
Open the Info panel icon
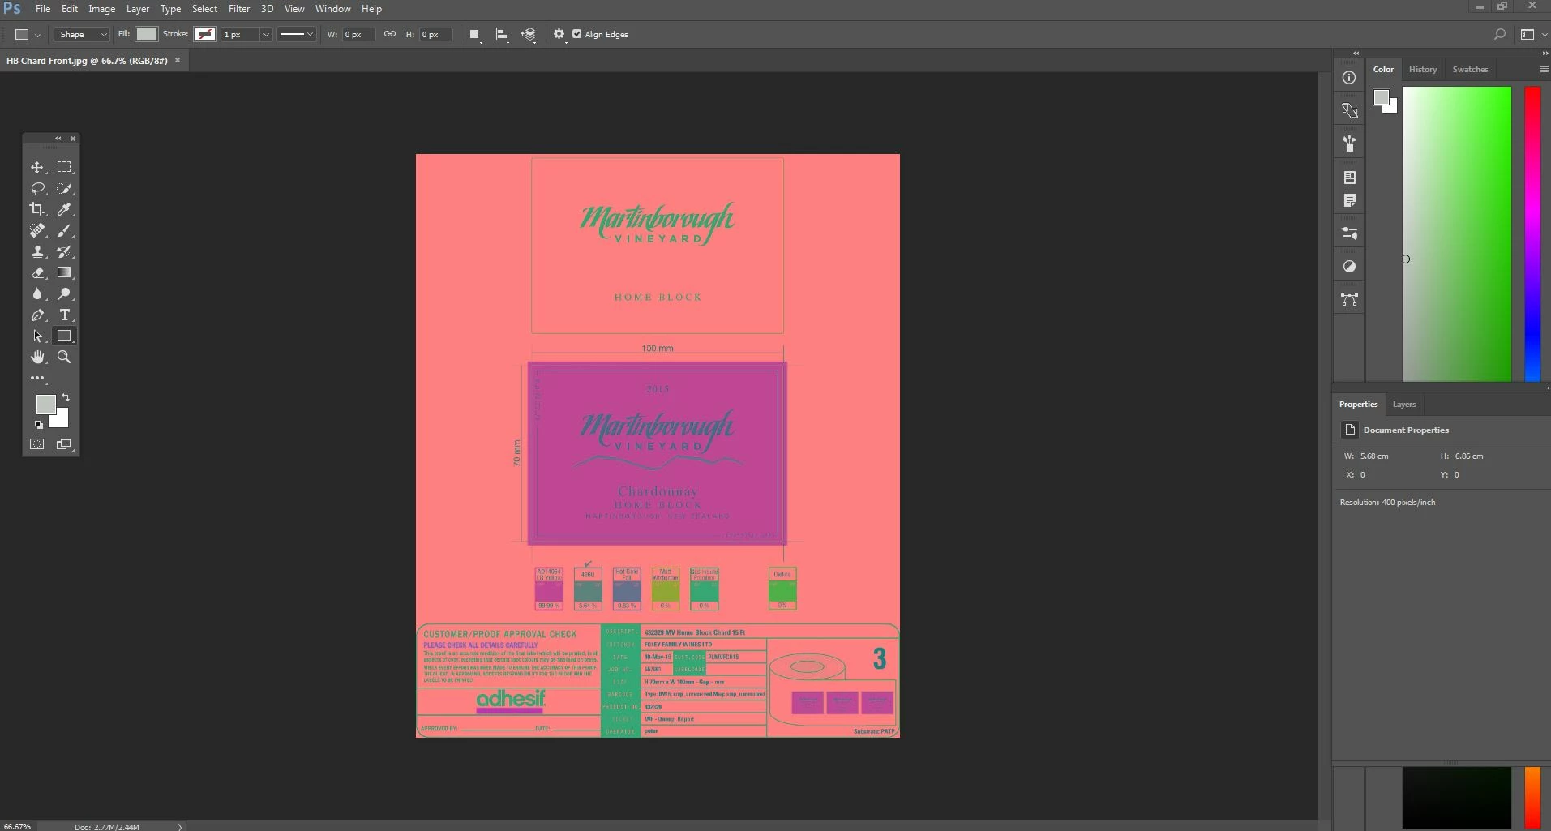coord(1349,78)
